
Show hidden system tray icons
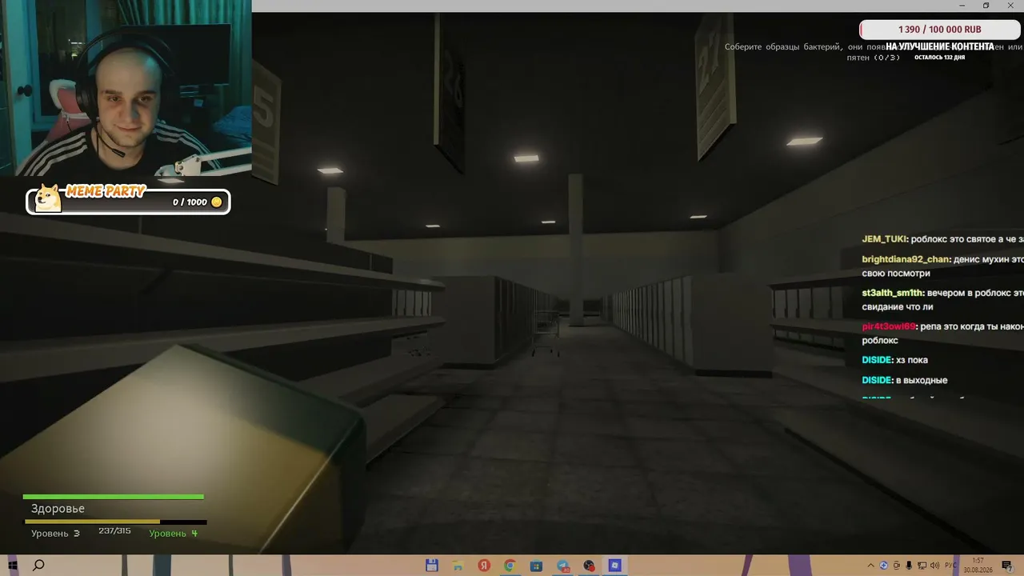pyautogui.click(x=871, y=566)
